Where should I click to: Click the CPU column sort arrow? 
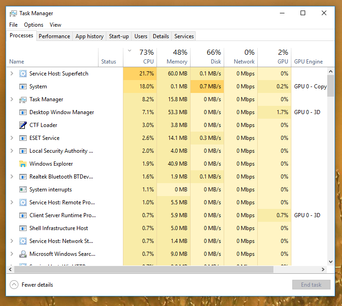129,51
